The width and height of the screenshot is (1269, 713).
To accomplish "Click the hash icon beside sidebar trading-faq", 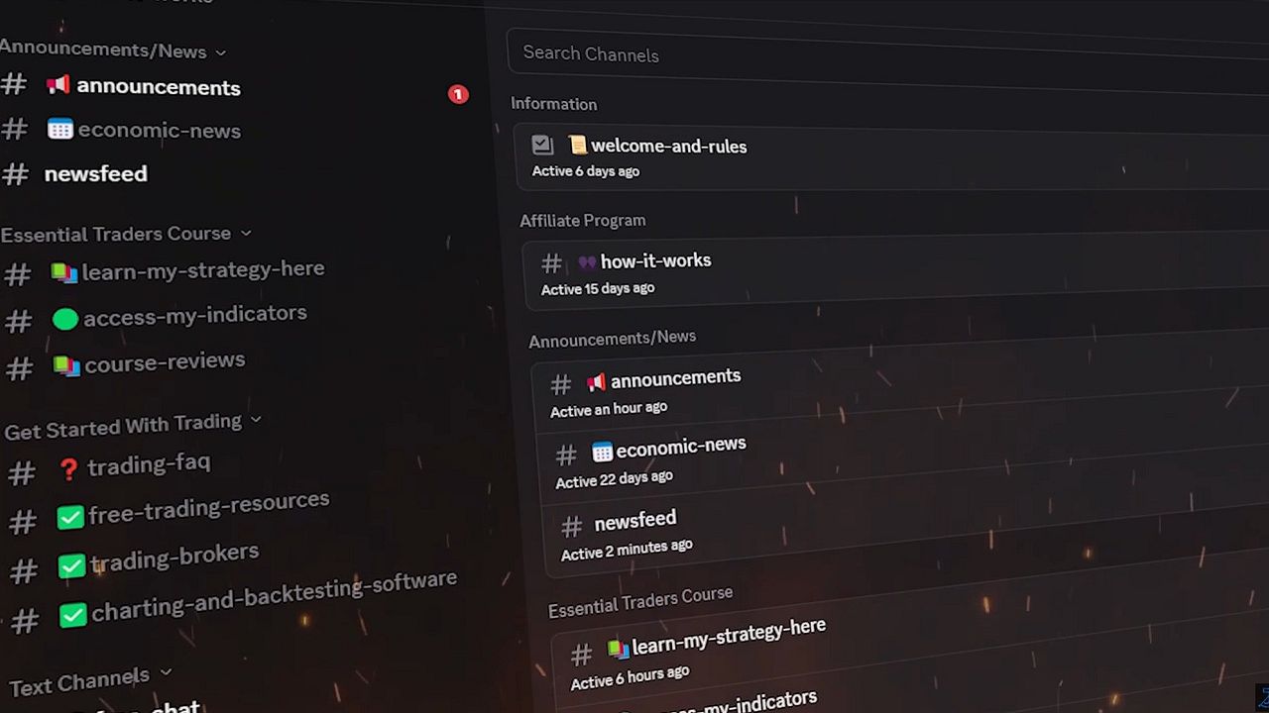I will pos(22,472).
